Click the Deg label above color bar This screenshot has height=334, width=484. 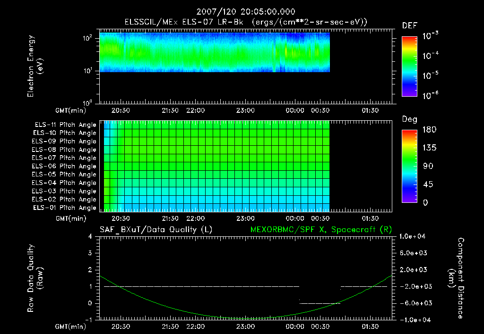pos(410,119)
